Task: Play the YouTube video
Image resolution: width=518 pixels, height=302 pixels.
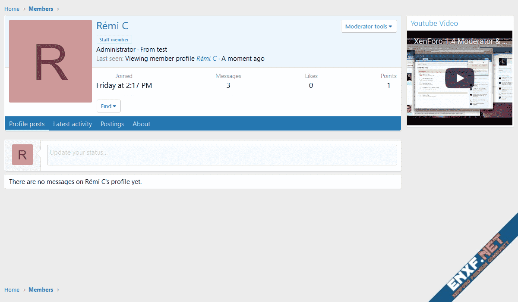Action: (x=459, y=78)
